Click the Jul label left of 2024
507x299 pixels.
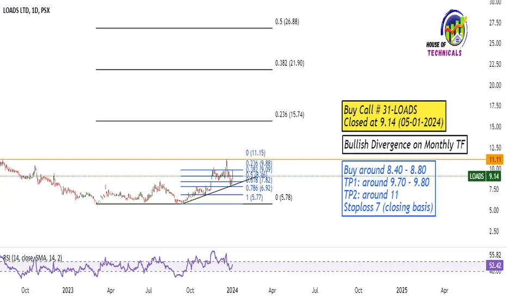coord(149,290)
